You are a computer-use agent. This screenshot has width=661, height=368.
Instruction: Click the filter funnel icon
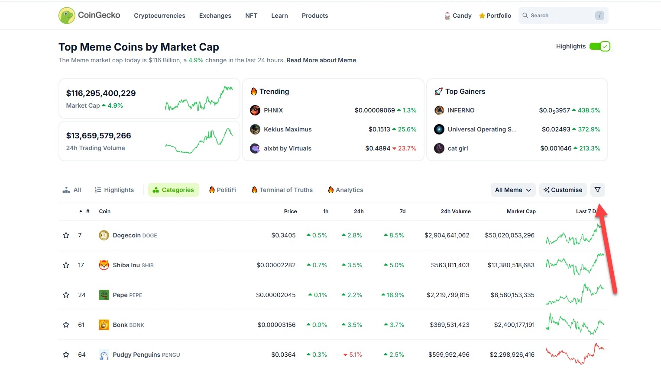coord(597,190)
